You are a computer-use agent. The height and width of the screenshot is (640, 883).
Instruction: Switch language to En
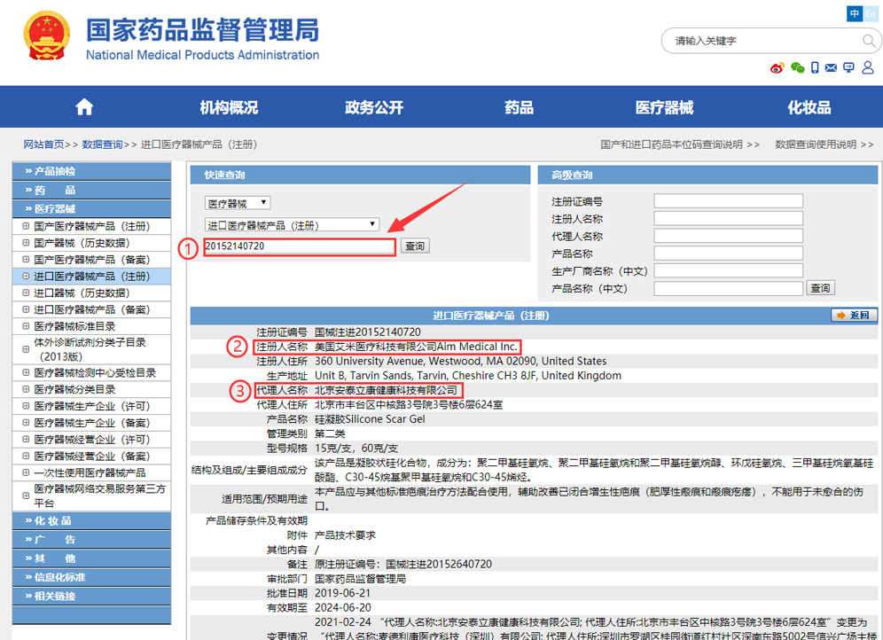coord(871,13)
